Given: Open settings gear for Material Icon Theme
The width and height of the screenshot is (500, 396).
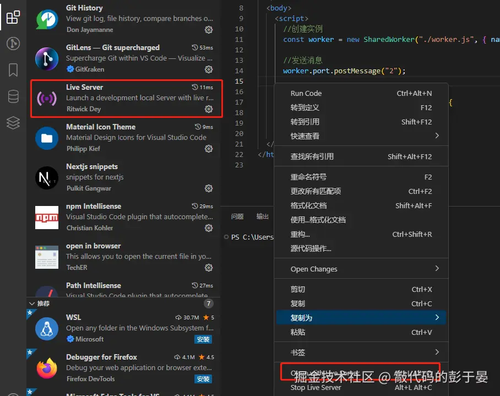Looking at the screenshot, I should tap(209, 149).
